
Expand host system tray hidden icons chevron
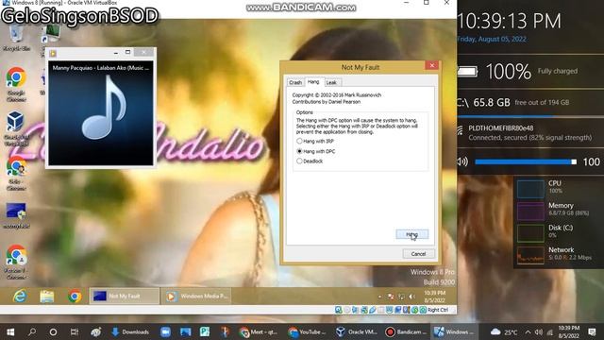(528, 331)
